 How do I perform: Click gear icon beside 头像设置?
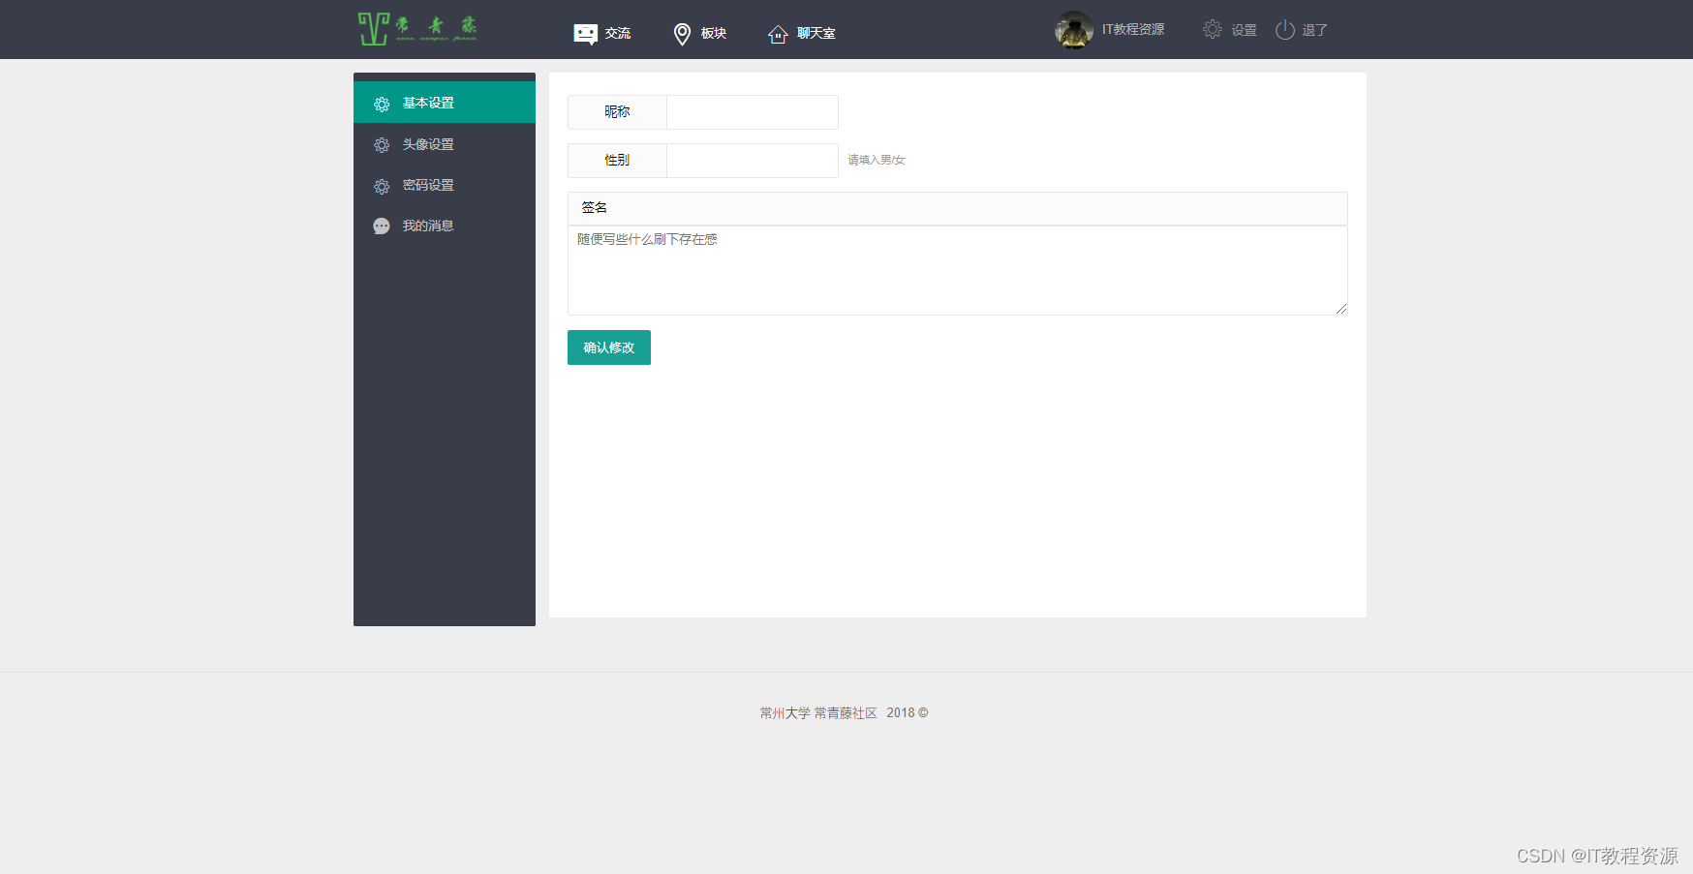(382, 145)
